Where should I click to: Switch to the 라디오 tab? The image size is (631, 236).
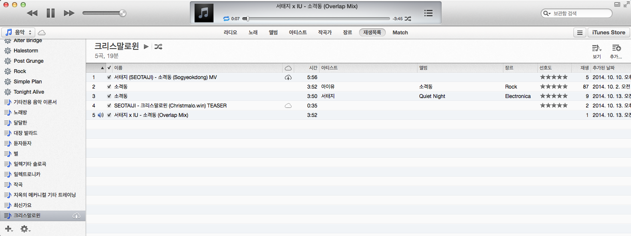230,32
